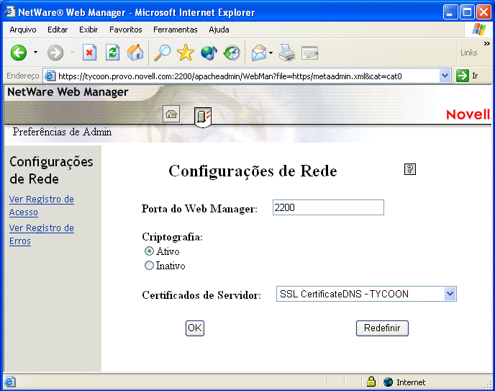Click the Edit page toolbar icon
Image resolution: width=495 pixels, height=391 pixels.
309,53
